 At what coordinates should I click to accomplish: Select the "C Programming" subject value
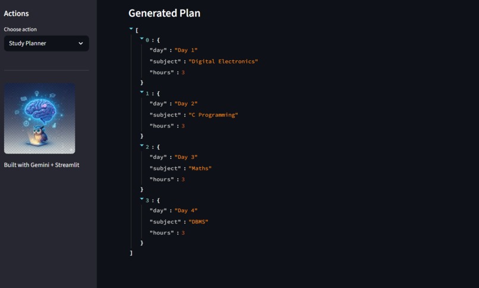click(x=213, y=115)
